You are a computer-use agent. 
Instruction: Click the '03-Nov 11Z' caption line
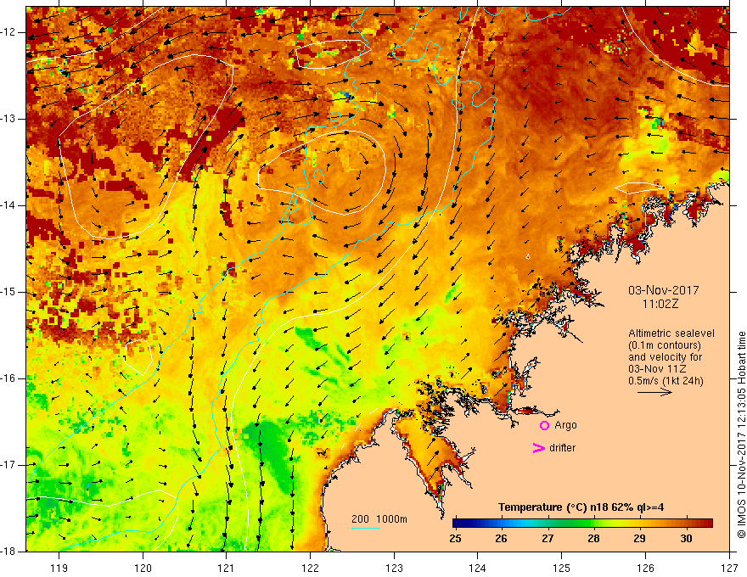click(x=655, y=368)
